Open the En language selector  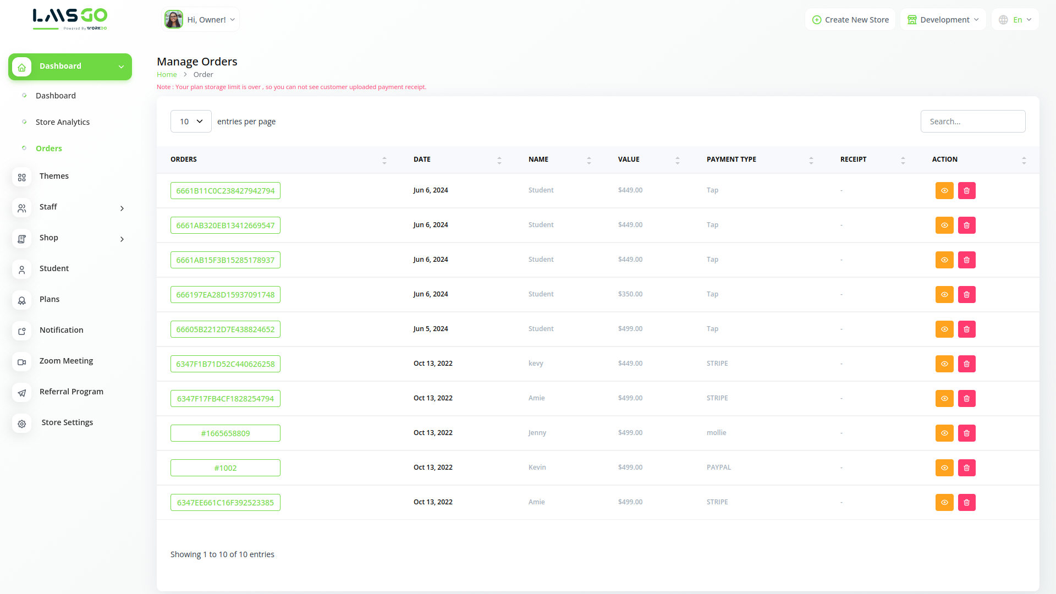click(1015, 20)
